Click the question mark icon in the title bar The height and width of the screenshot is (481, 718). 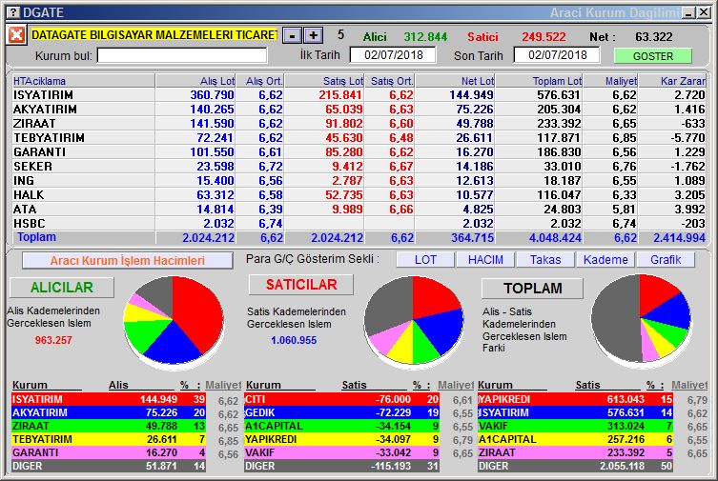14,12
